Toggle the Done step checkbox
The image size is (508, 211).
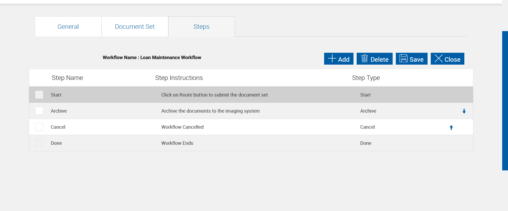[39, 143]
